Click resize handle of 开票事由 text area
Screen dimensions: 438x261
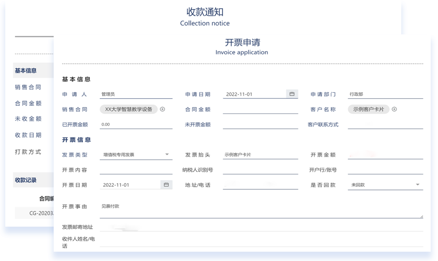[x=421, y=217]
